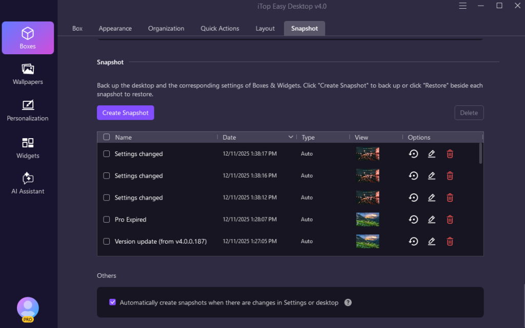Open the Wallpapers section in sidebar
The image size is (525, 328).
28,74
